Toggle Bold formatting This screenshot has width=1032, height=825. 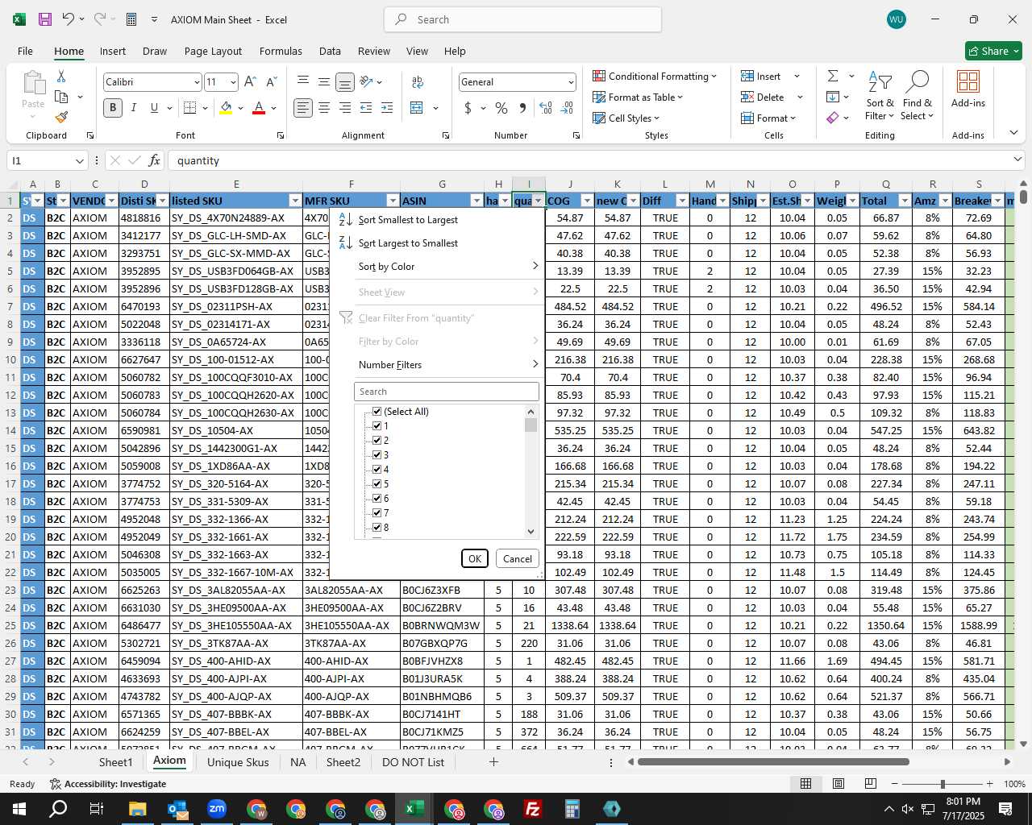click(113, 108)
